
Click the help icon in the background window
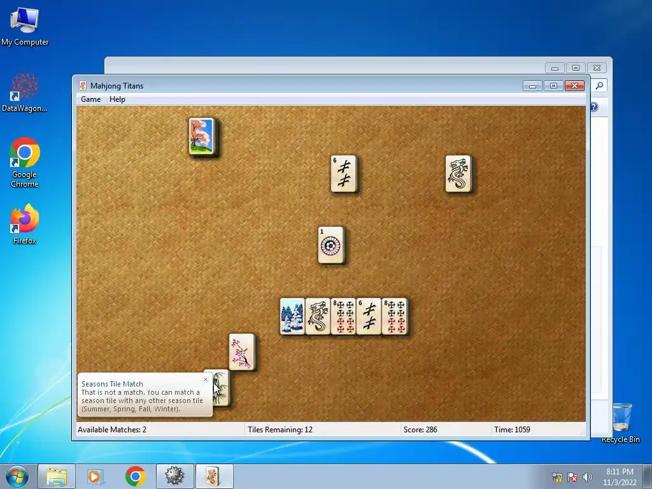594,107
